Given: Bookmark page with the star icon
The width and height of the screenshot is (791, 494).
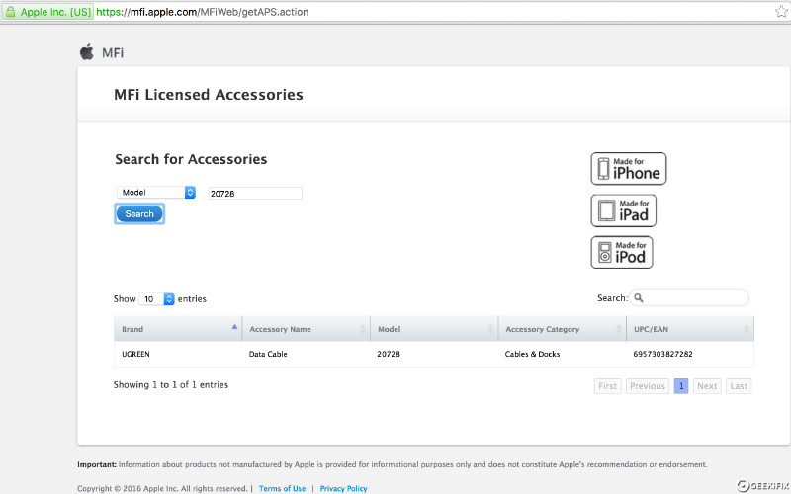Looking at the screenshot, I should click(781, 11).
